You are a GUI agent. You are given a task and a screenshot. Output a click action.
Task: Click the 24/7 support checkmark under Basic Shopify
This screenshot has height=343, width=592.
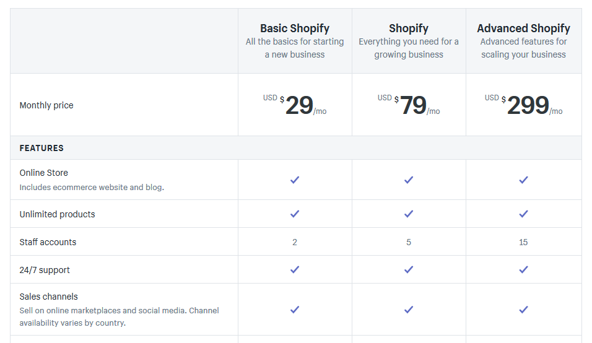tap(295, 270)
